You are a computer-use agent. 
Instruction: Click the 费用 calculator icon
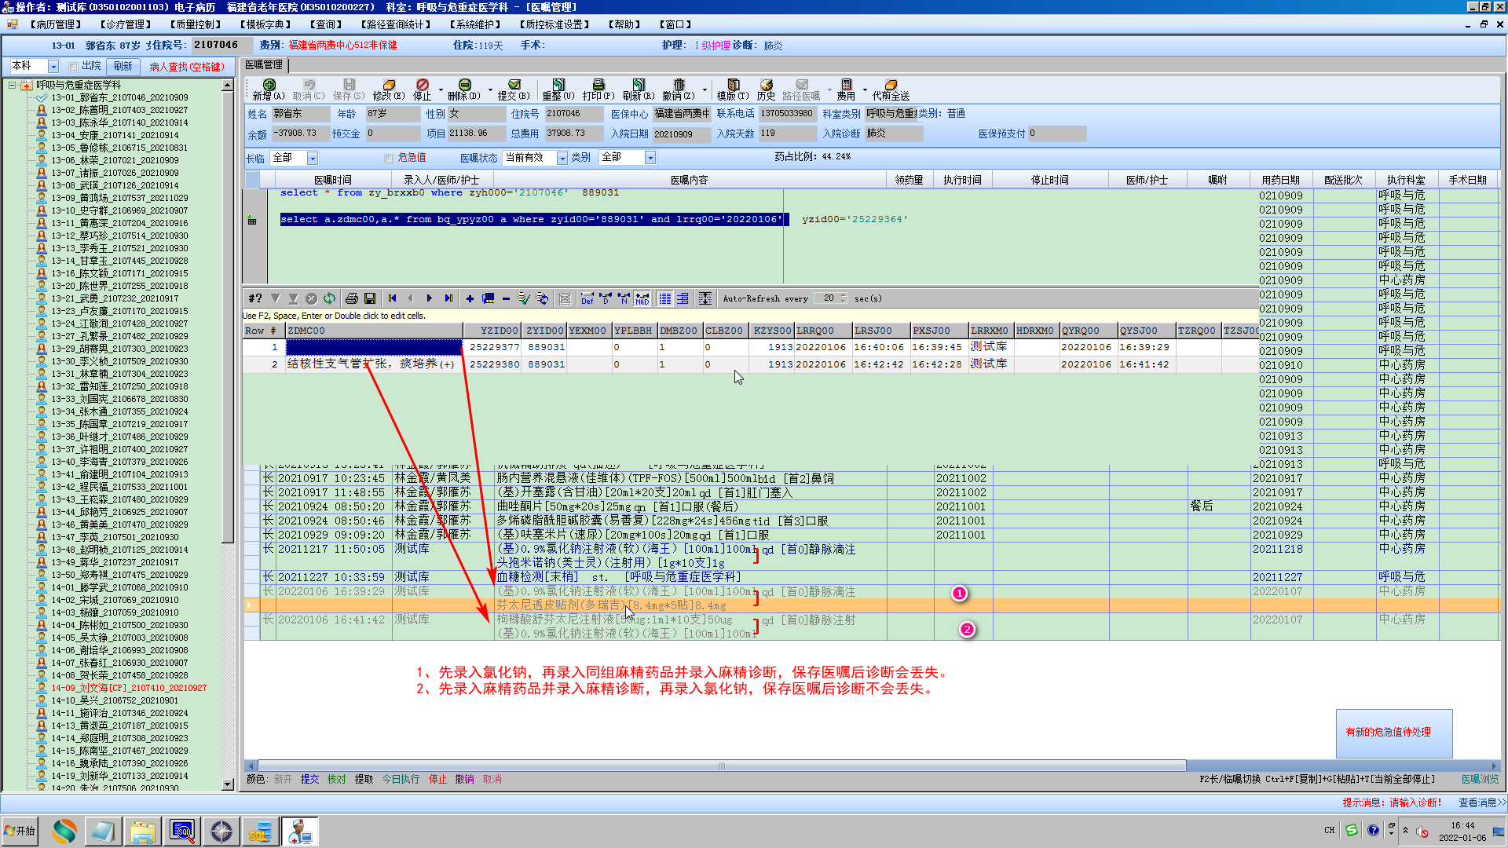tap(846, 85)
